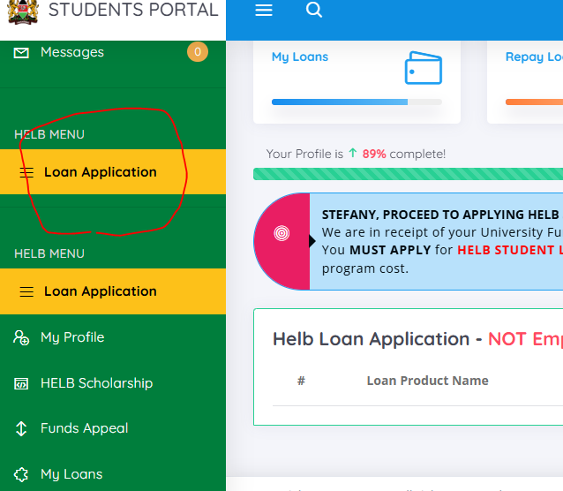Click the Kenya coat of arms logo
The width and height of the screenshot is (563, 491).
[22, 11]
